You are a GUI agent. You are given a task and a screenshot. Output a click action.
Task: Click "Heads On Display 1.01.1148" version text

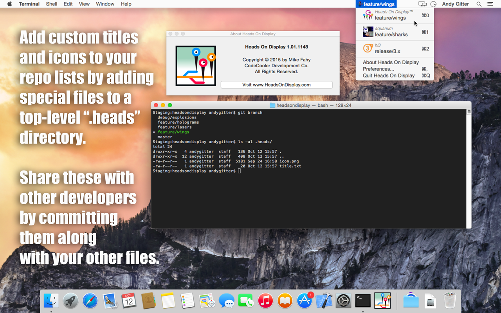point(276,47)
